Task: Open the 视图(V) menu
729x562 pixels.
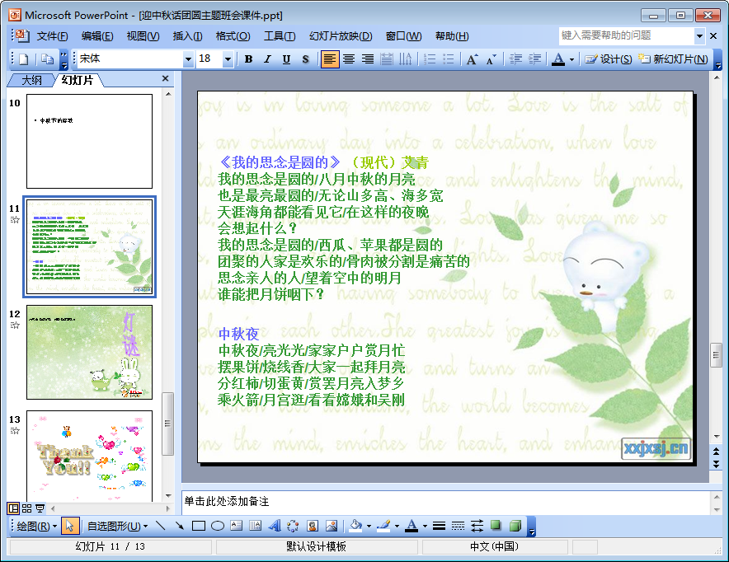Action: pos(143,36)
